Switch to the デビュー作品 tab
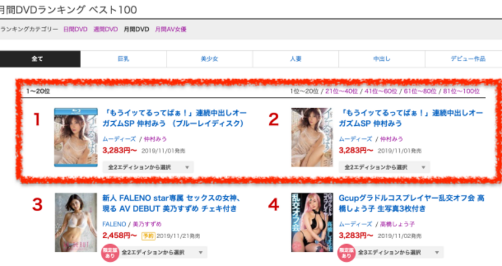The height and width of the screenshot is (266, 502). 468,59
